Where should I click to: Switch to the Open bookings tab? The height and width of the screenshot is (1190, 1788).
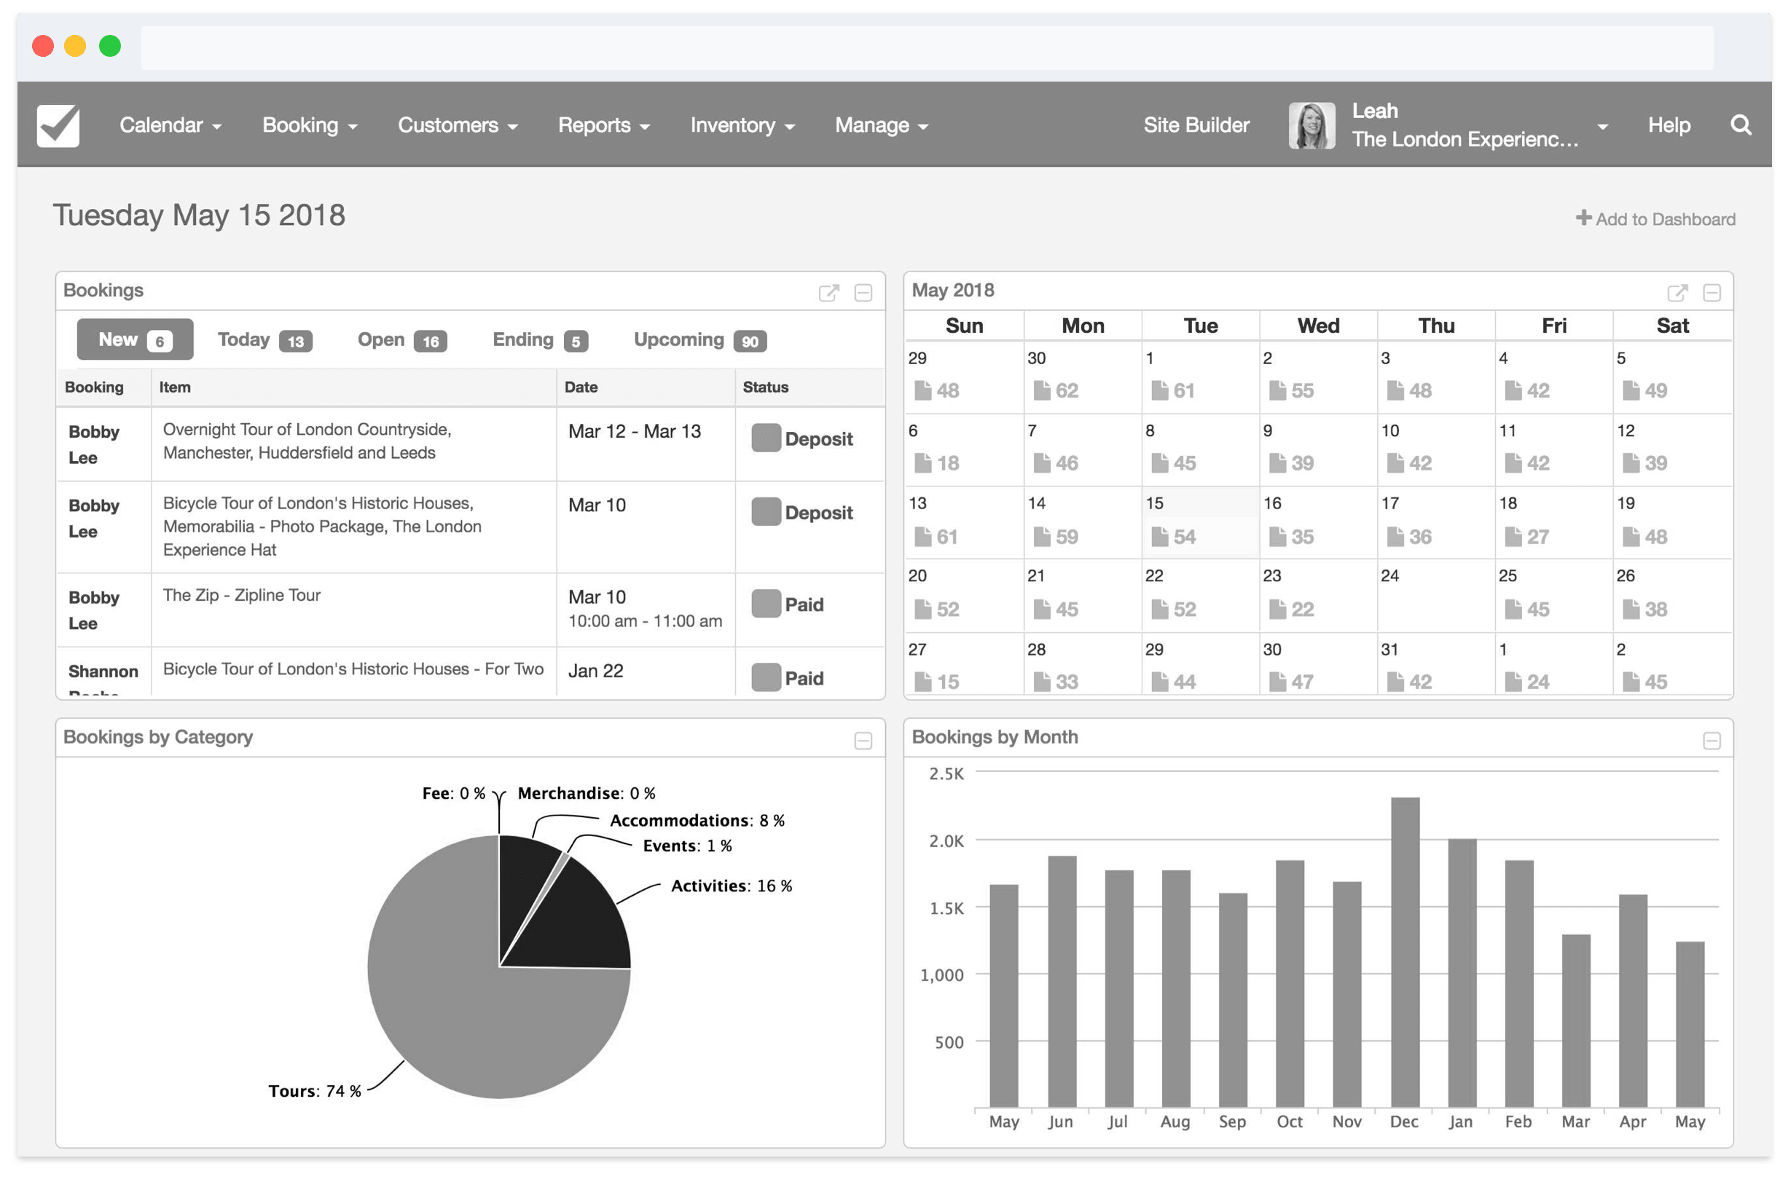401,339
